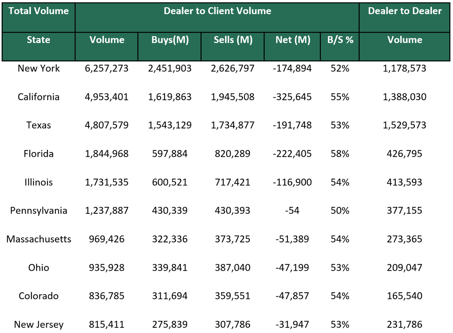Viewport: 453px width, 333px height.
Task: Select New York's Dealer to Dealer volume 1,178,573
Action: tap(405, 68)
